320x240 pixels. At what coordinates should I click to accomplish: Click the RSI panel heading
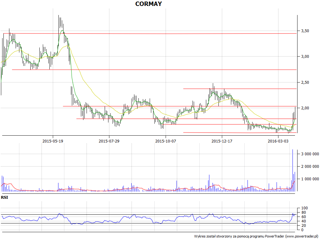[x=4, y=197]
